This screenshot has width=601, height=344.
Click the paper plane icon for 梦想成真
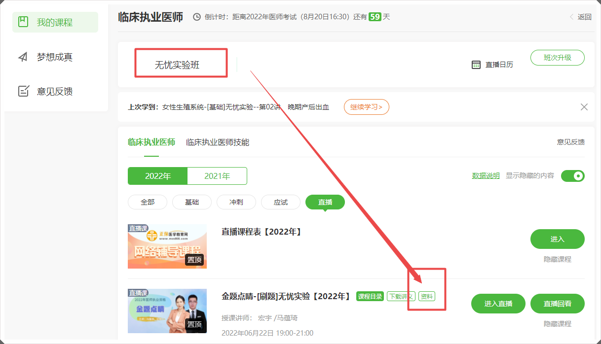23,57
